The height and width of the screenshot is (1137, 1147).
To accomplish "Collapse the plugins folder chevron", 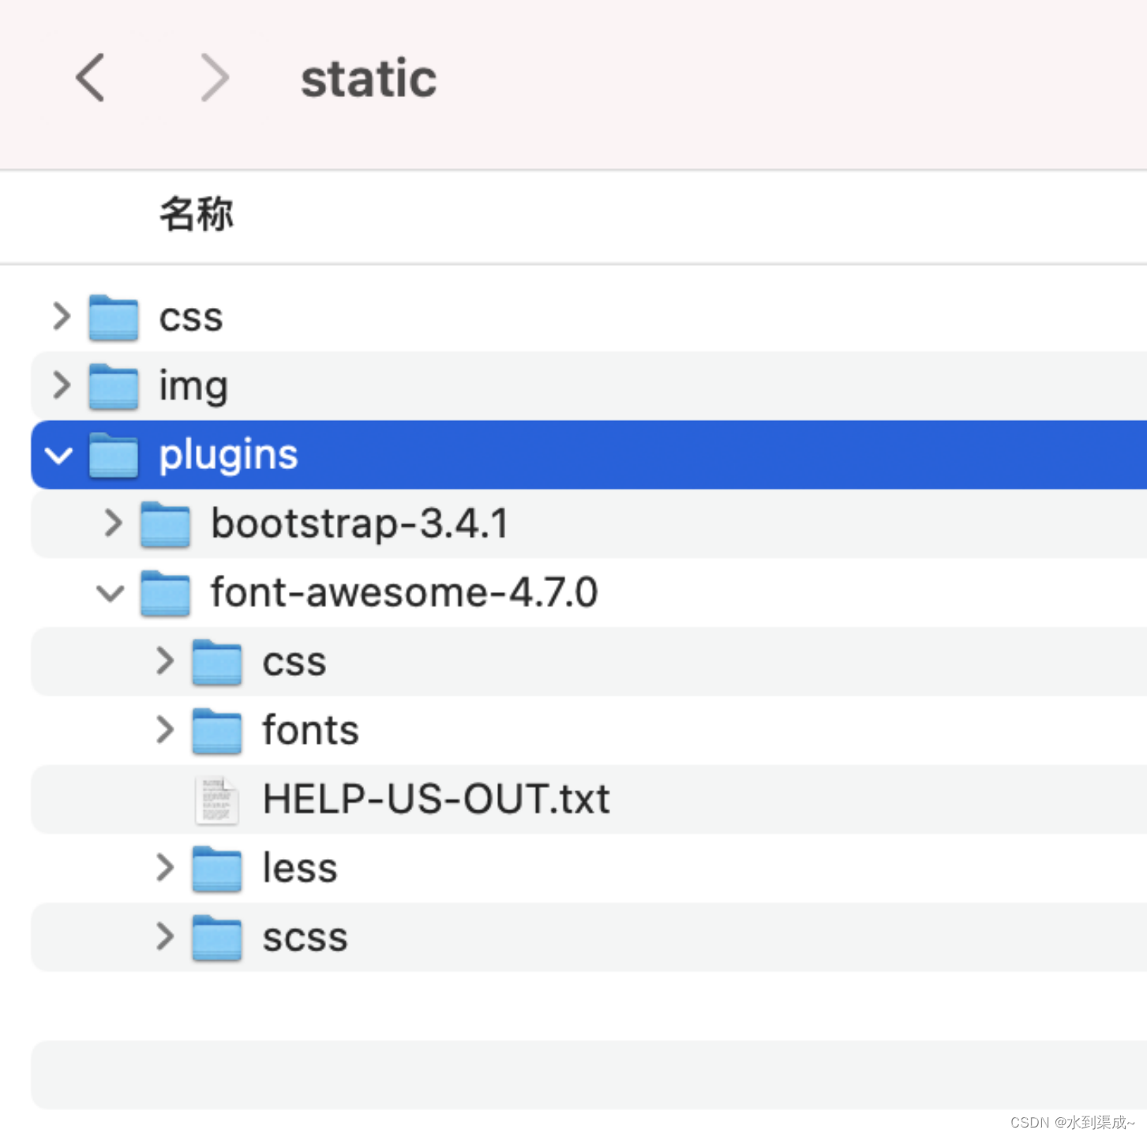I will [59, 455].
